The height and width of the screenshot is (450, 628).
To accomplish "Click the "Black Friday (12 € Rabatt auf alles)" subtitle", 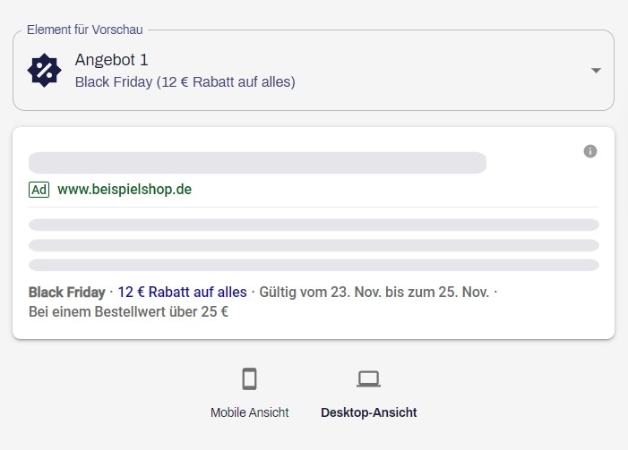I will pos(185,82).
